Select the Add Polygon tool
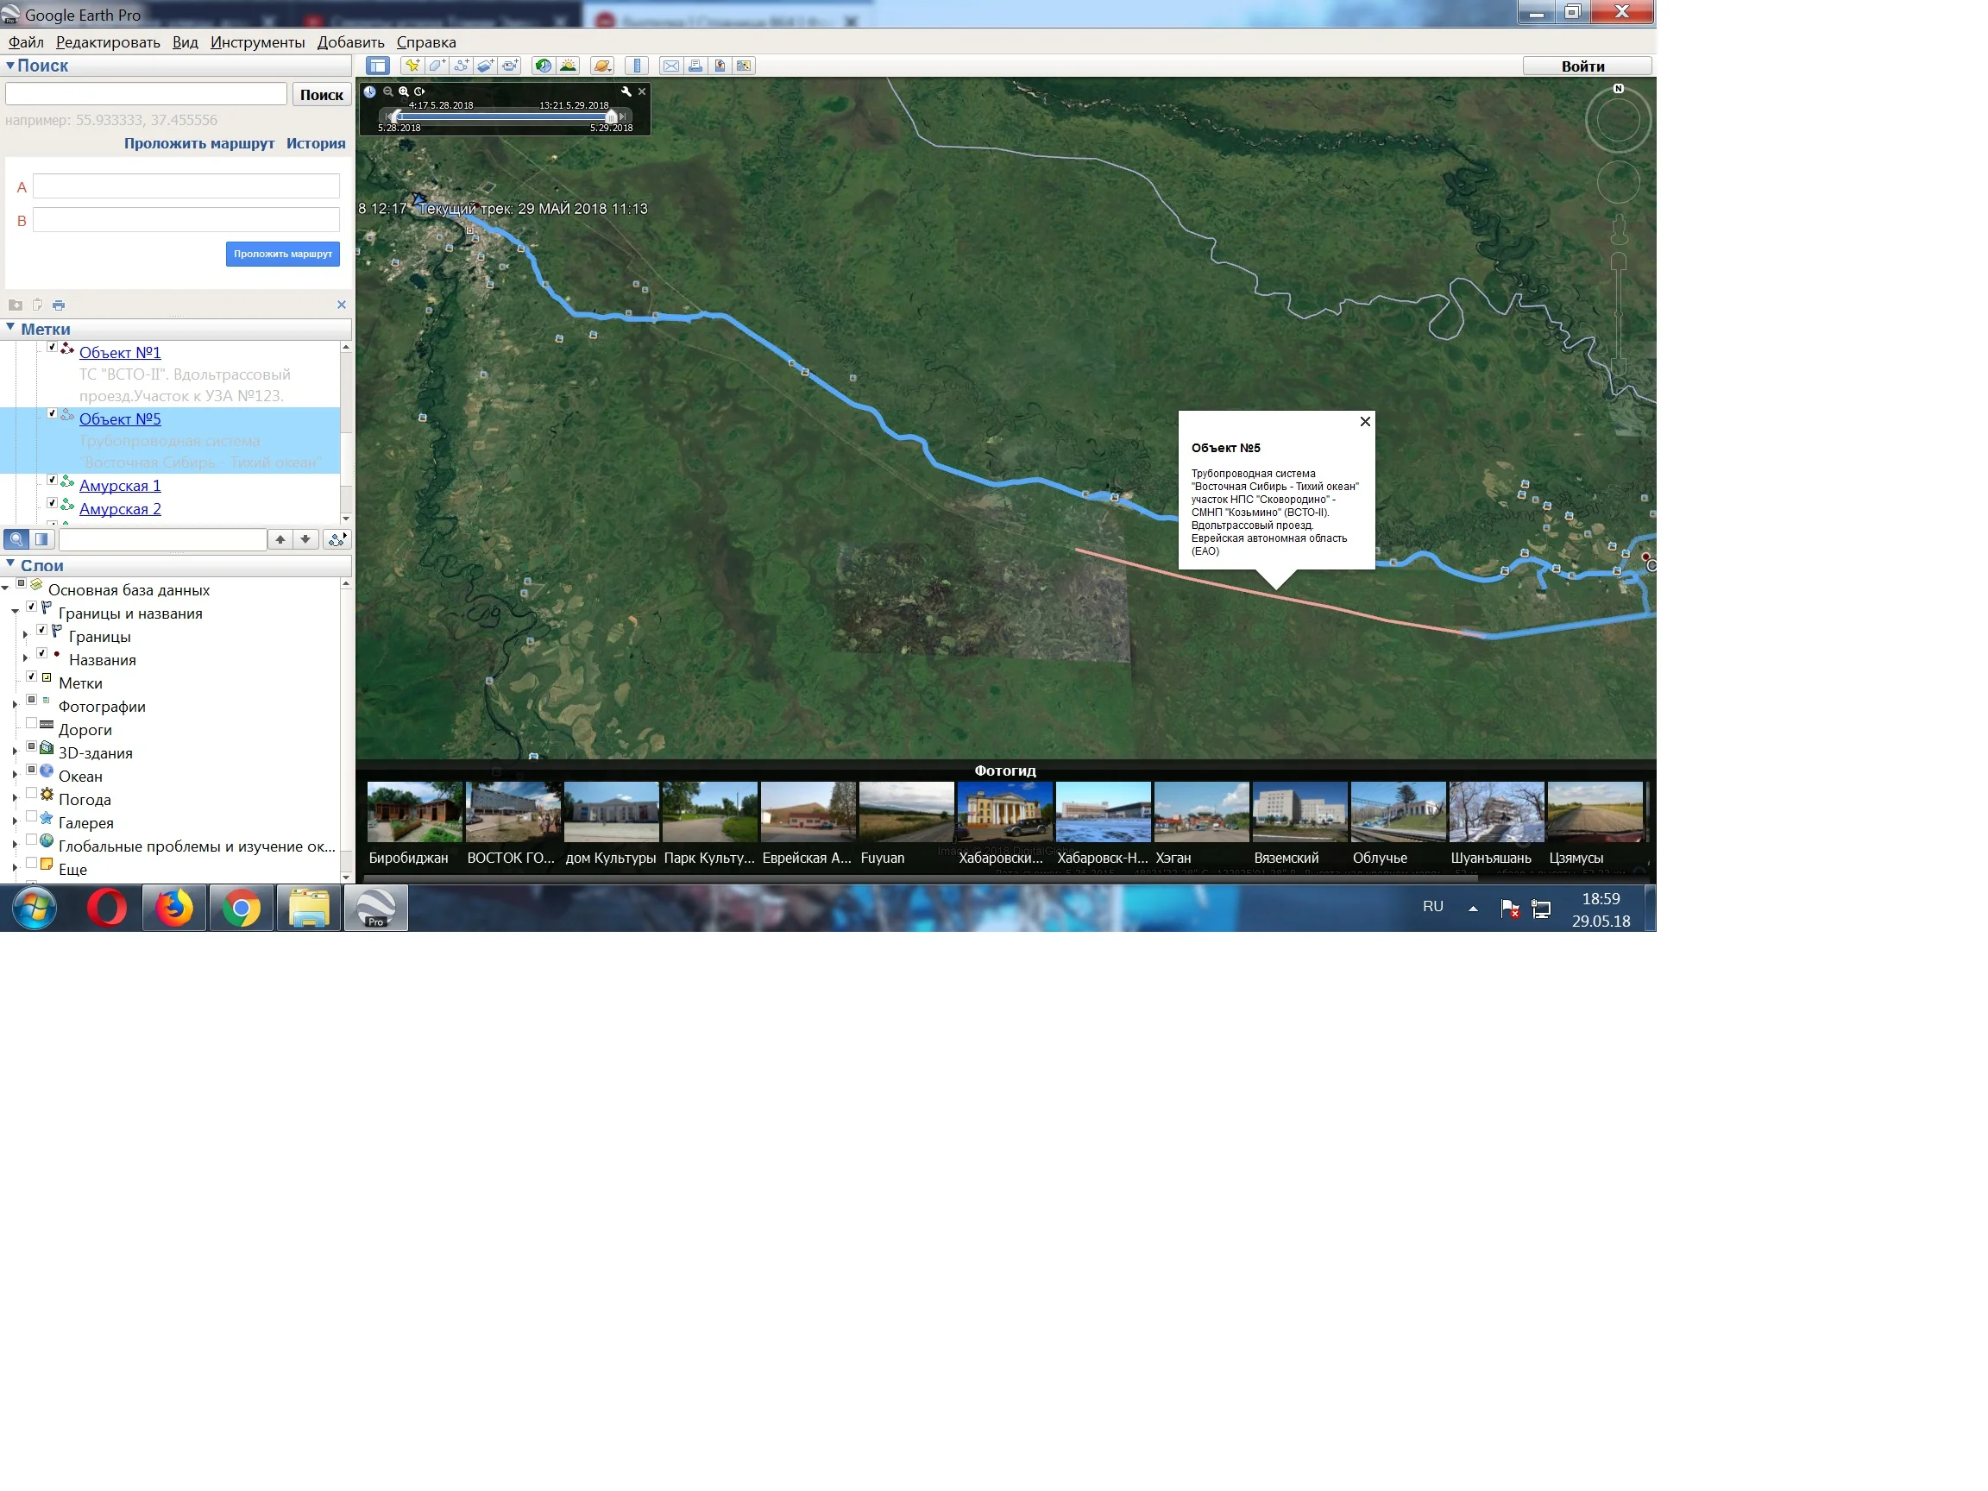Viewport: 1988px width, 1491px height. coord(436,66)
